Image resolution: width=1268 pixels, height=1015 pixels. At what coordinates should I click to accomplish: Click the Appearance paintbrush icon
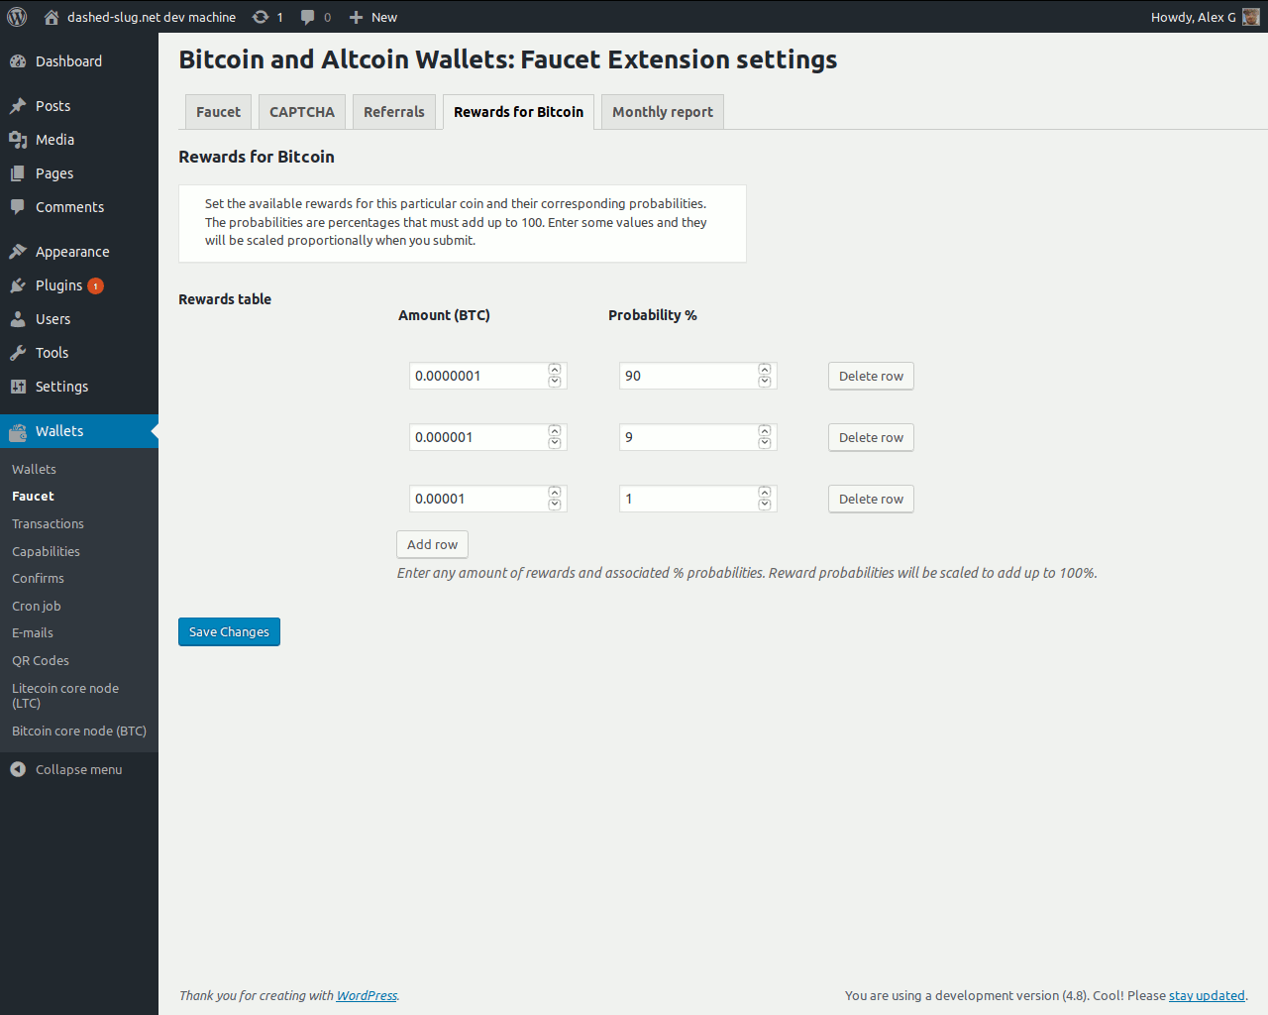[18, 252]
